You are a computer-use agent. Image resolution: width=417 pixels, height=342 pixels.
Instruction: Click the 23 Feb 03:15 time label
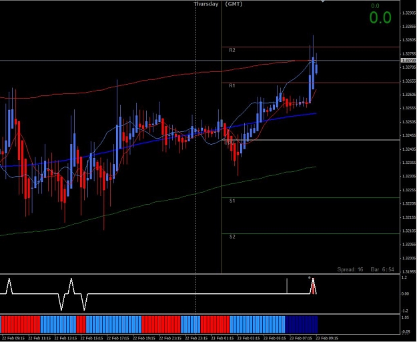pyautogui.click(x=248, y=338)
